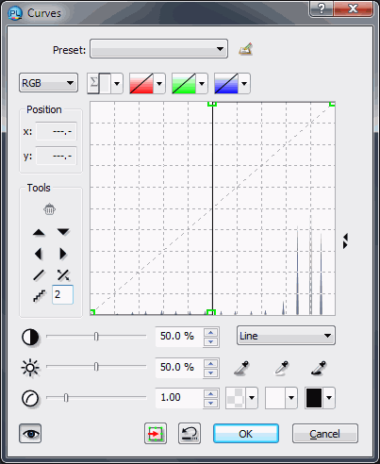Image resolution: width=380 pixels, height=464 pixels.
Task: Select the red channel curve button
Action: pos(141,84)
